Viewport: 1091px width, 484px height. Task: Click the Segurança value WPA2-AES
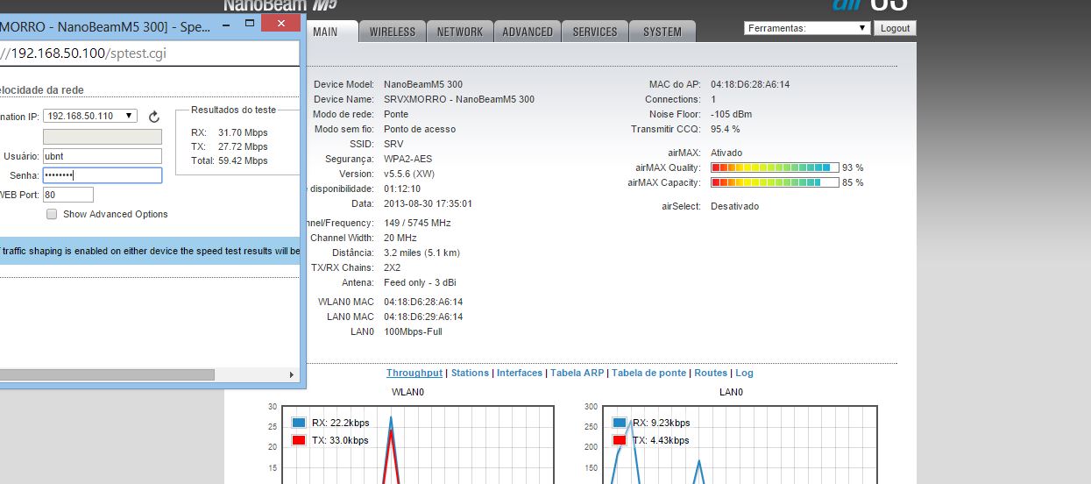coord(407,159)
